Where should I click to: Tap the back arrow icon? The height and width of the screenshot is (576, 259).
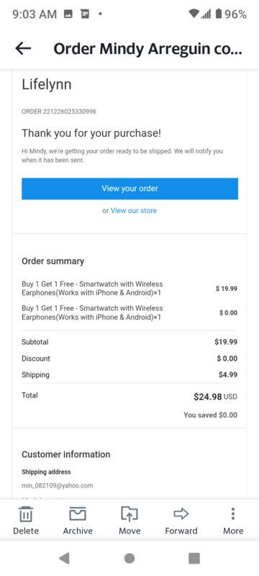point(23,48)
